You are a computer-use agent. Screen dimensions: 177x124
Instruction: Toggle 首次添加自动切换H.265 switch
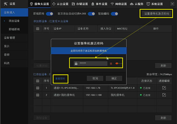(x=91, y=14)
